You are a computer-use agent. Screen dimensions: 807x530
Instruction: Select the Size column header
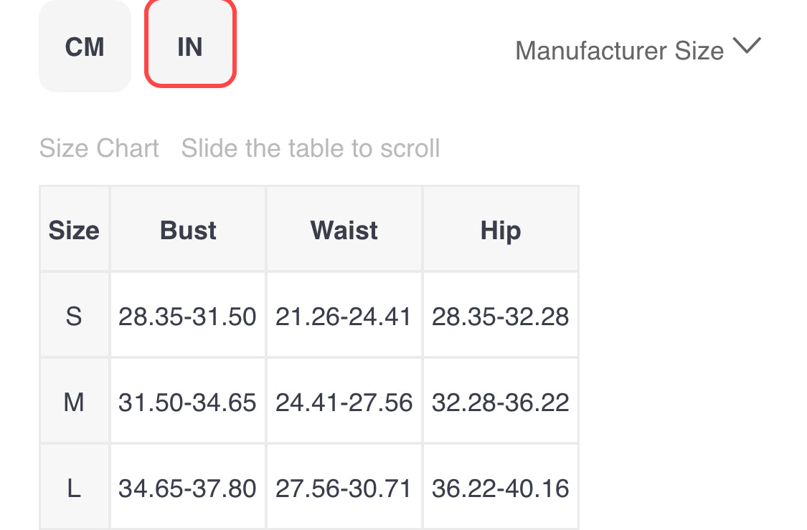(74, 230)
